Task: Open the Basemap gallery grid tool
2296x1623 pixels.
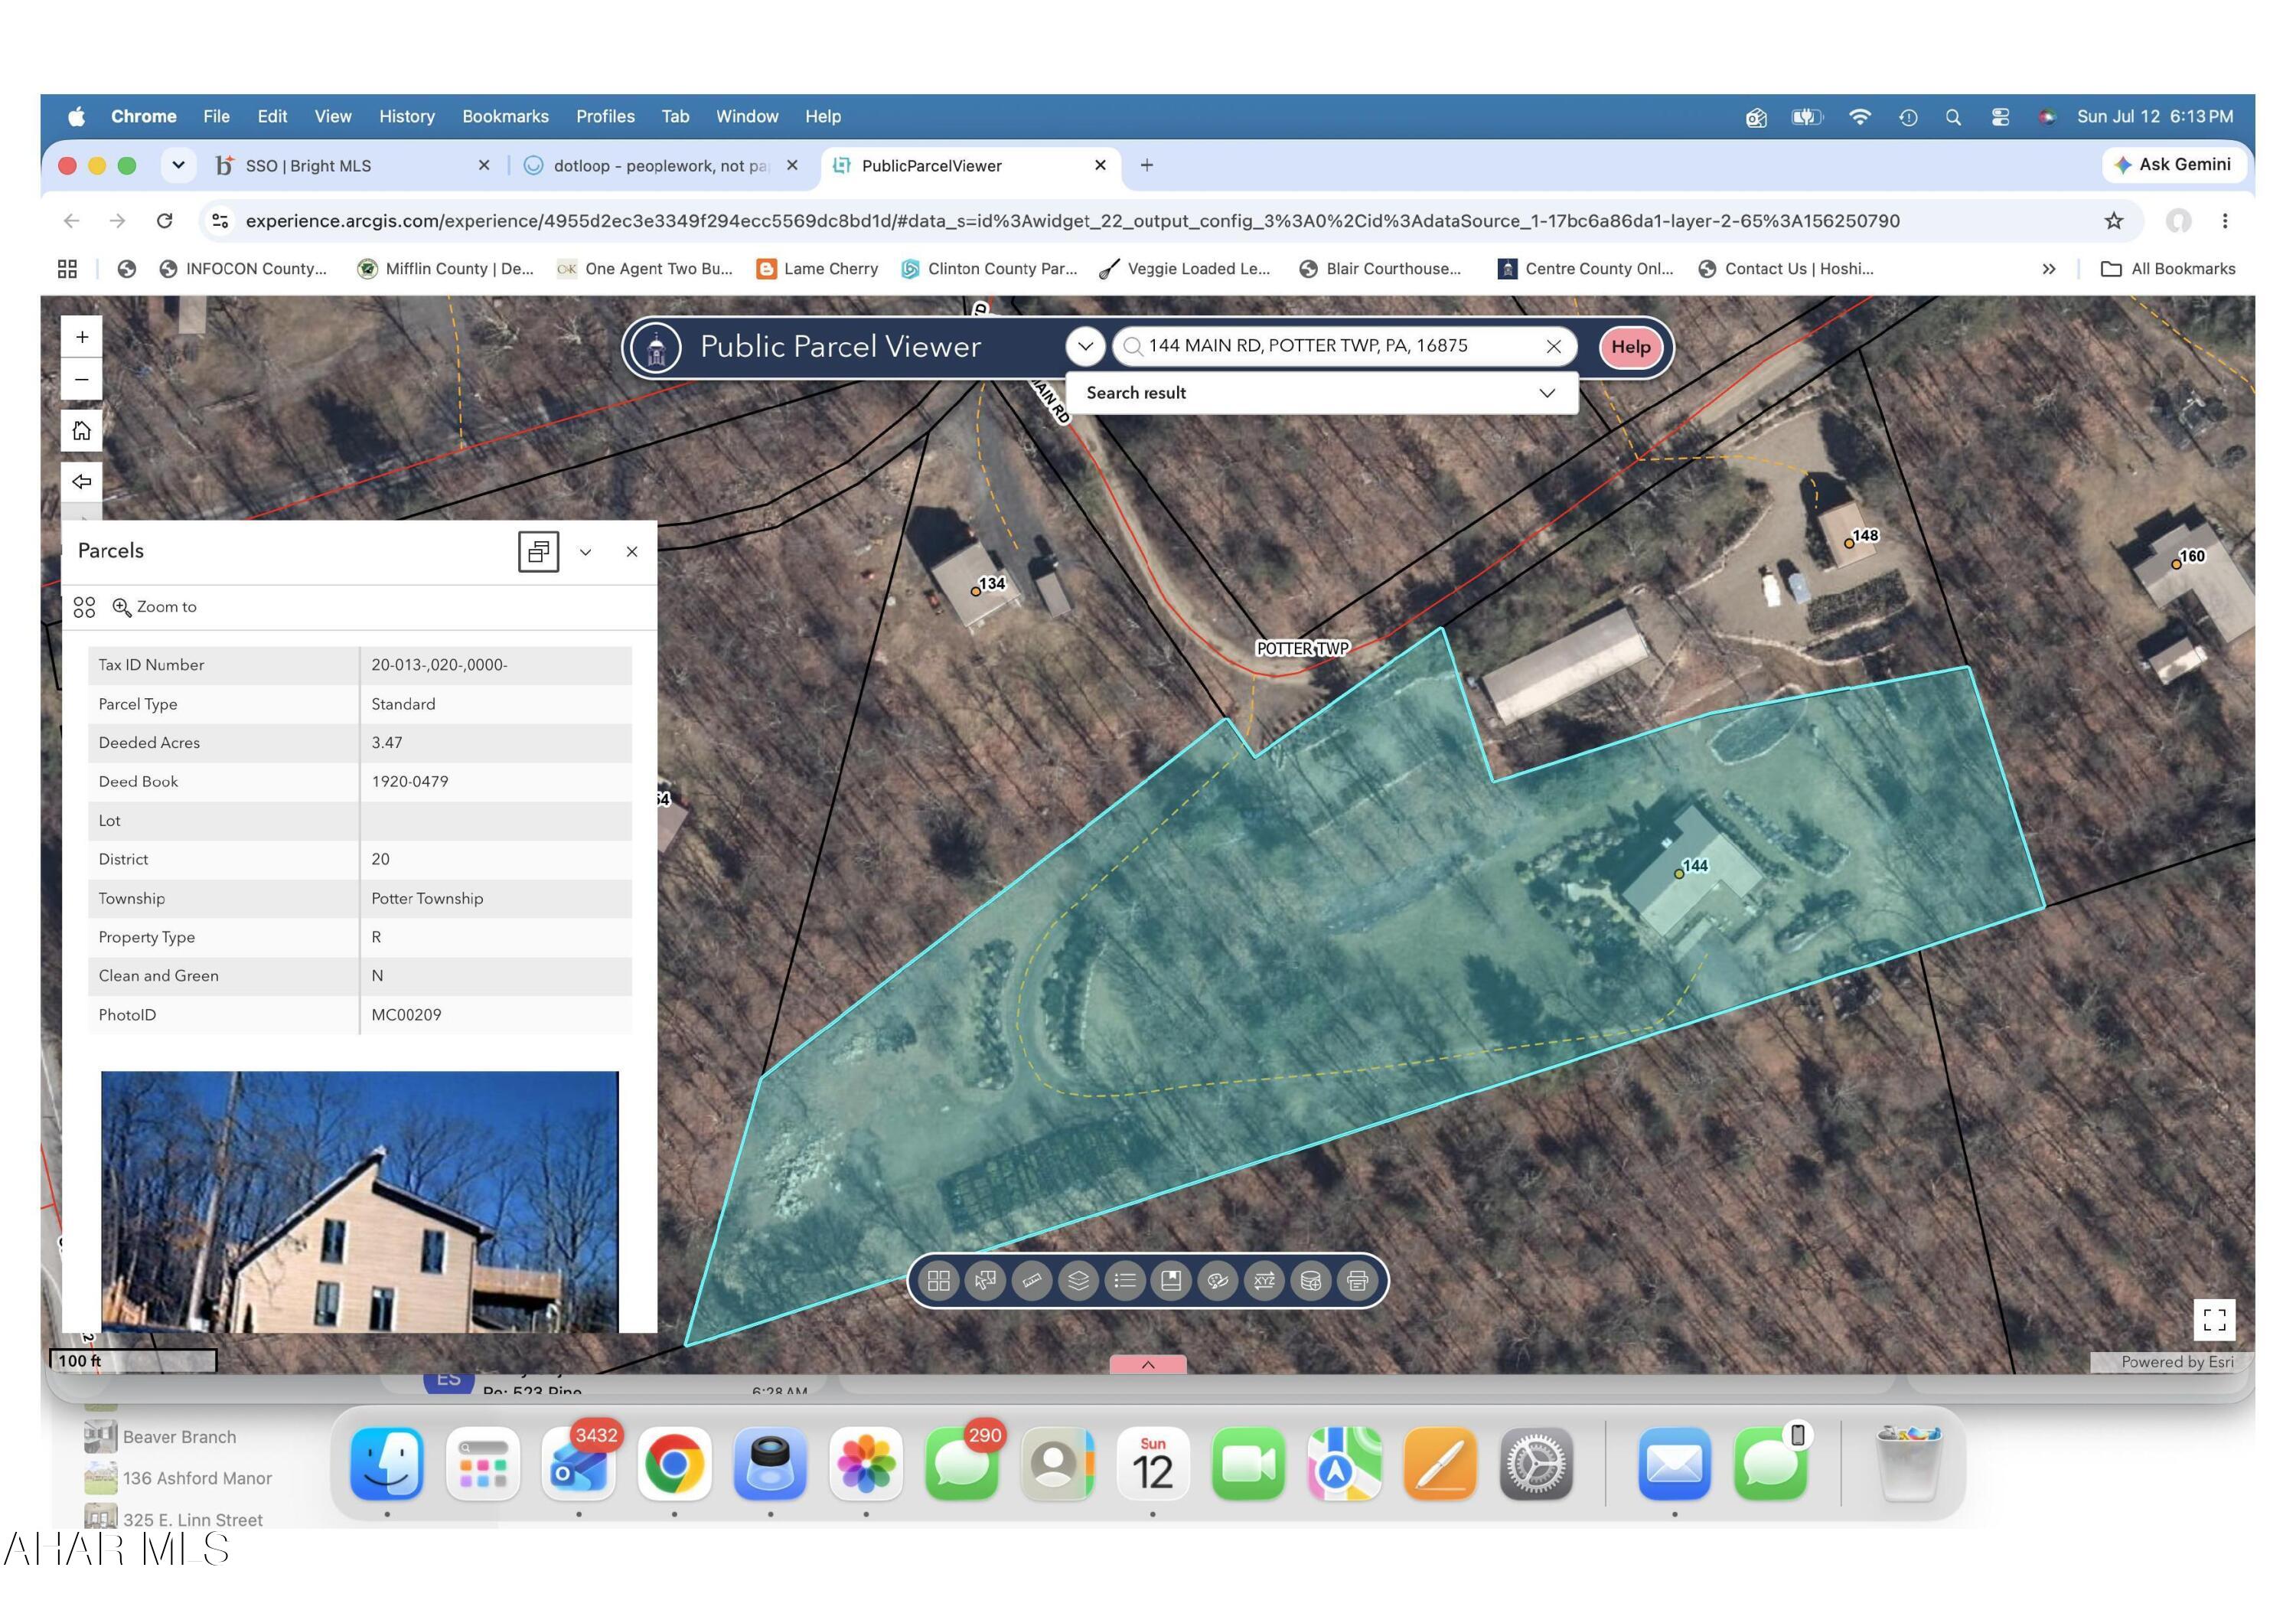Action: coord(938,1280)
